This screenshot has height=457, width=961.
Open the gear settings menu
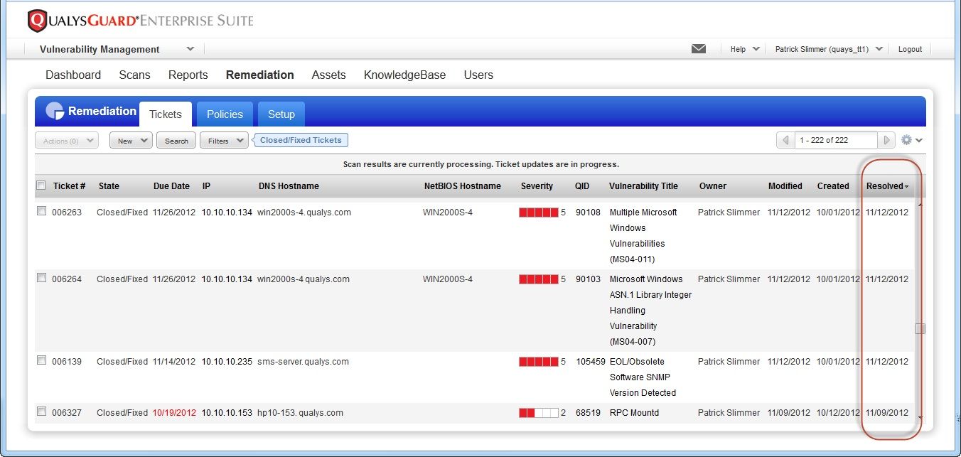click(911, 140)
